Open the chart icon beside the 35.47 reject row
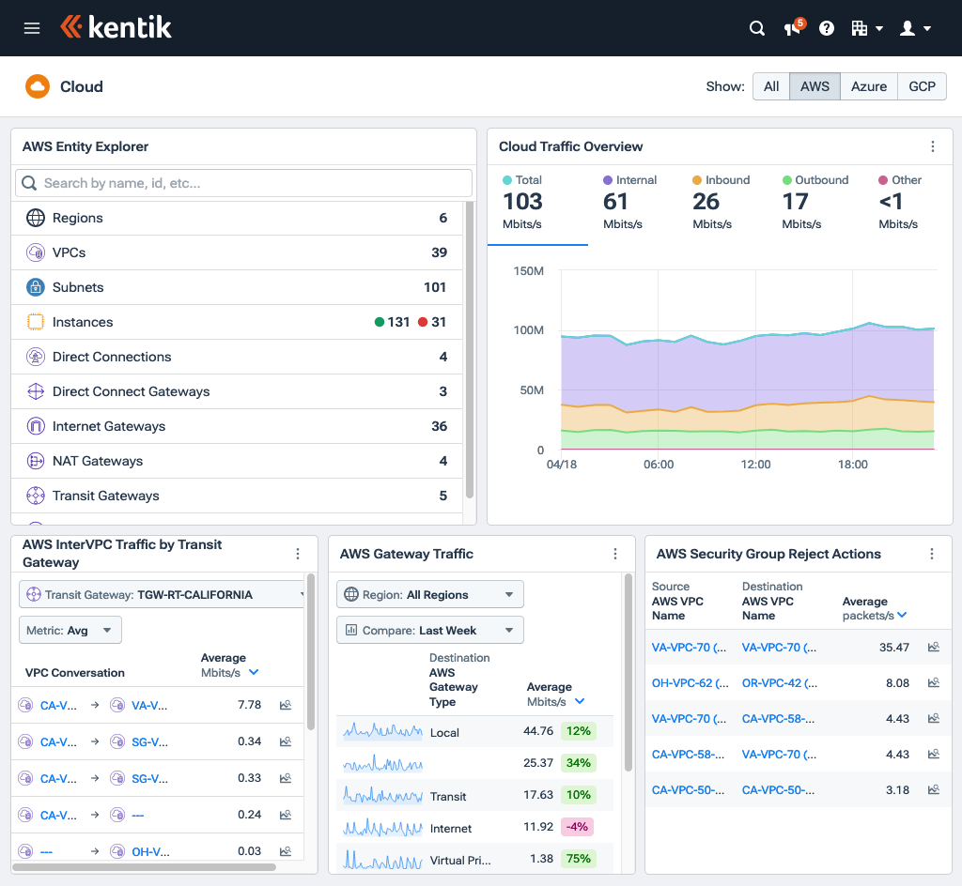Viewport: 962px width, 886px height. tap(933, 647)
